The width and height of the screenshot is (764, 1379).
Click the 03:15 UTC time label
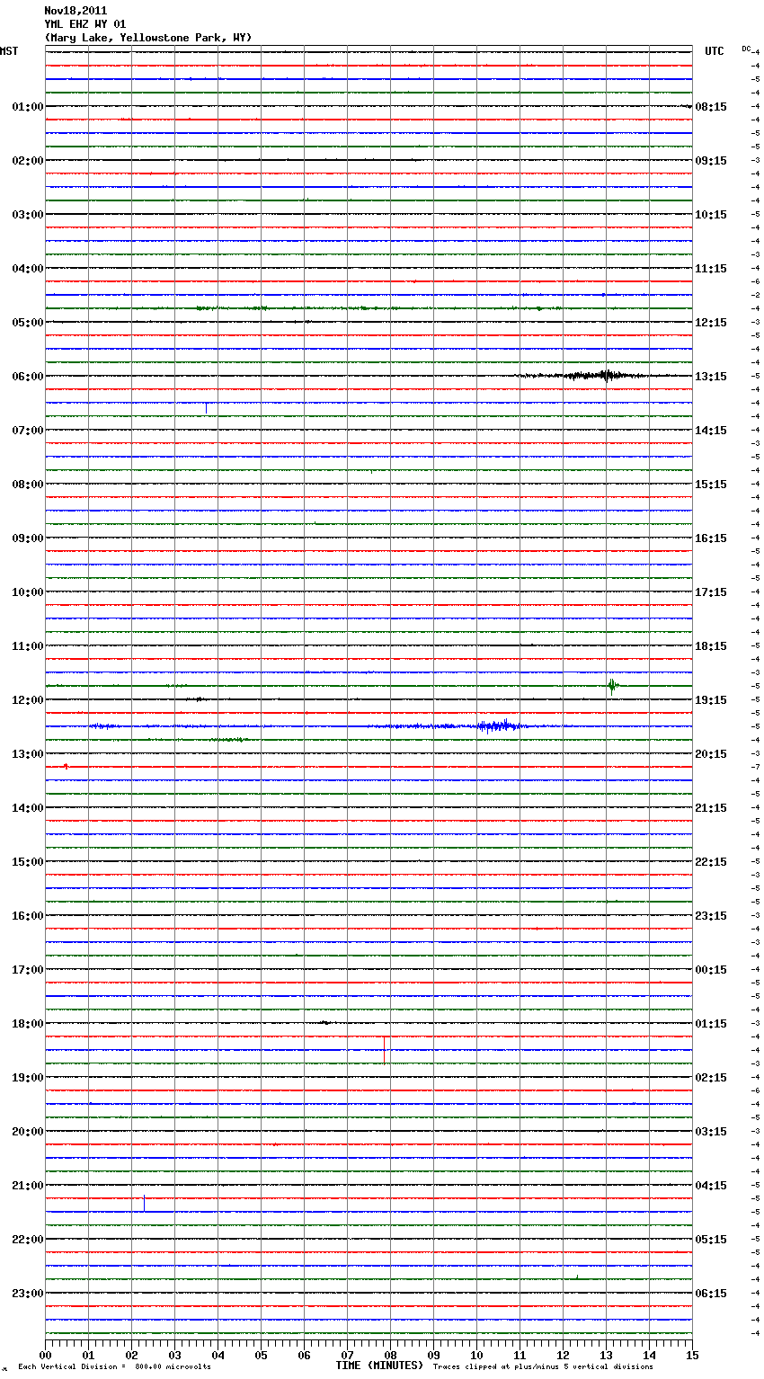point(711,1132)
